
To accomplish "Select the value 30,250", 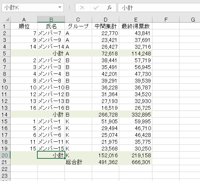I will pos(135,149).
